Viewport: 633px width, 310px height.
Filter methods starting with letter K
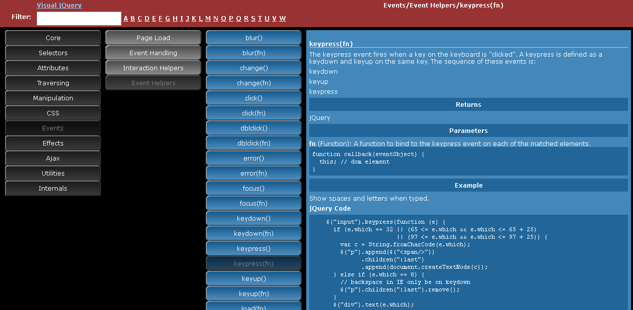[x=194, y=18]
